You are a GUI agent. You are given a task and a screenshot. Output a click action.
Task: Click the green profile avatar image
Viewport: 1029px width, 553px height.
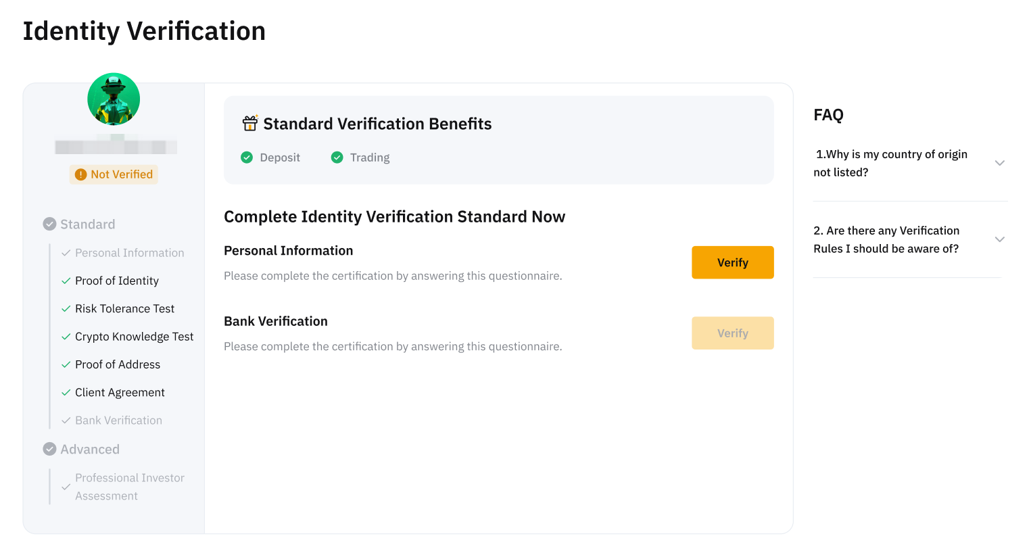114,99
